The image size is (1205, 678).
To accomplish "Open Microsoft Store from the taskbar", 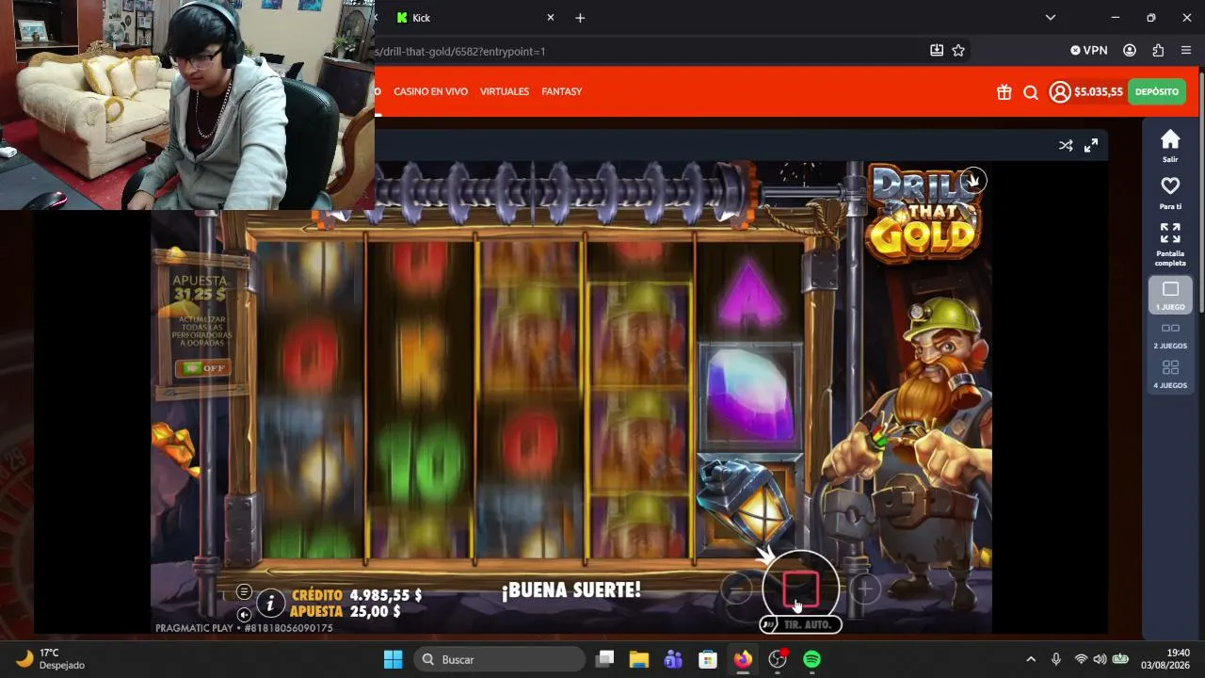I will tap(708, 659).
